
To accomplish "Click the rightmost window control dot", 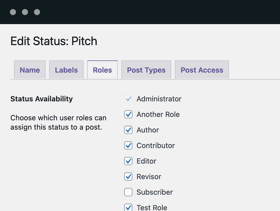I will point(37,12).
